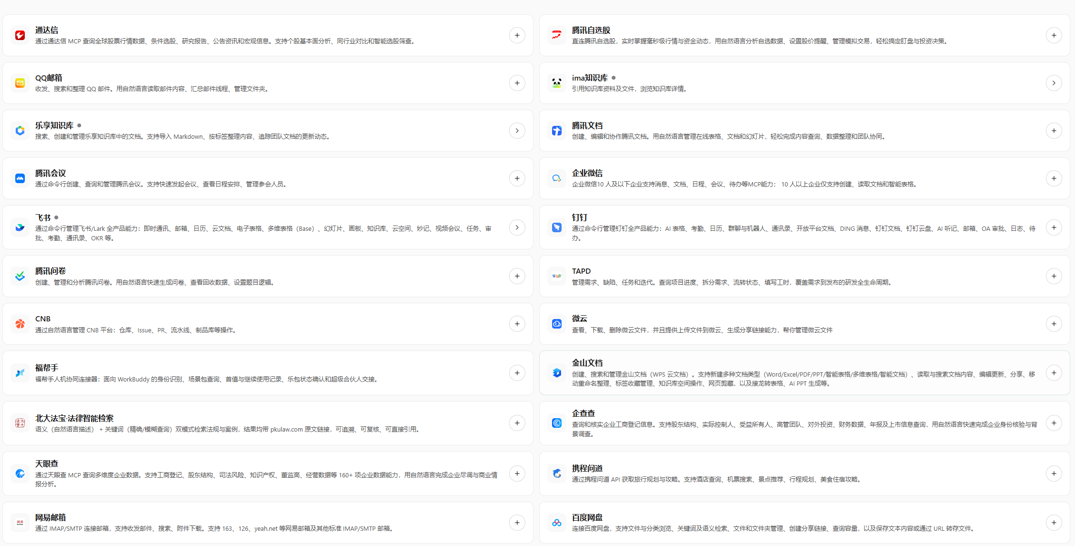Click the 福帮手 logo icon
Screen dimensions: 1075x546
20,373
